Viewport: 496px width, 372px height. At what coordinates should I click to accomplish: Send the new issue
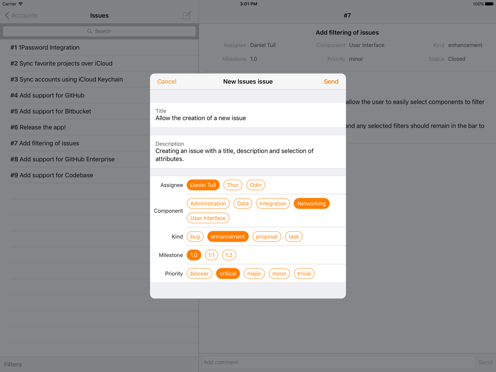tap(331, 82)
